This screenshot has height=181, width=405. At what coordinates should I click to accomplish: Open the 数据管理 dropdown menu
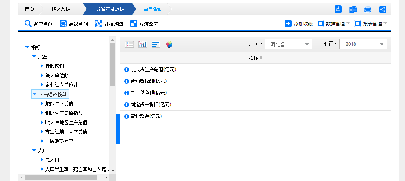333,24
